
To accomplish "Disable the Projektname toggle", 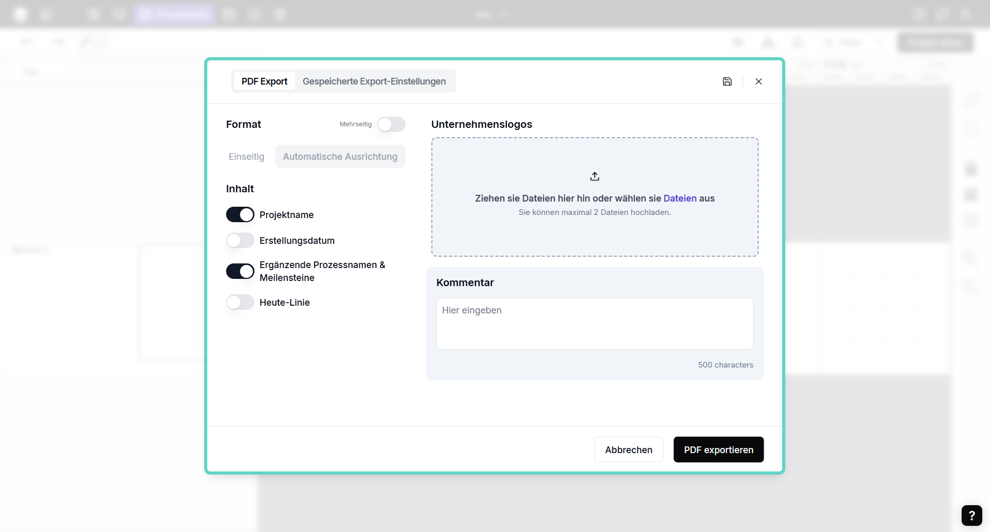I will (240, 214).
